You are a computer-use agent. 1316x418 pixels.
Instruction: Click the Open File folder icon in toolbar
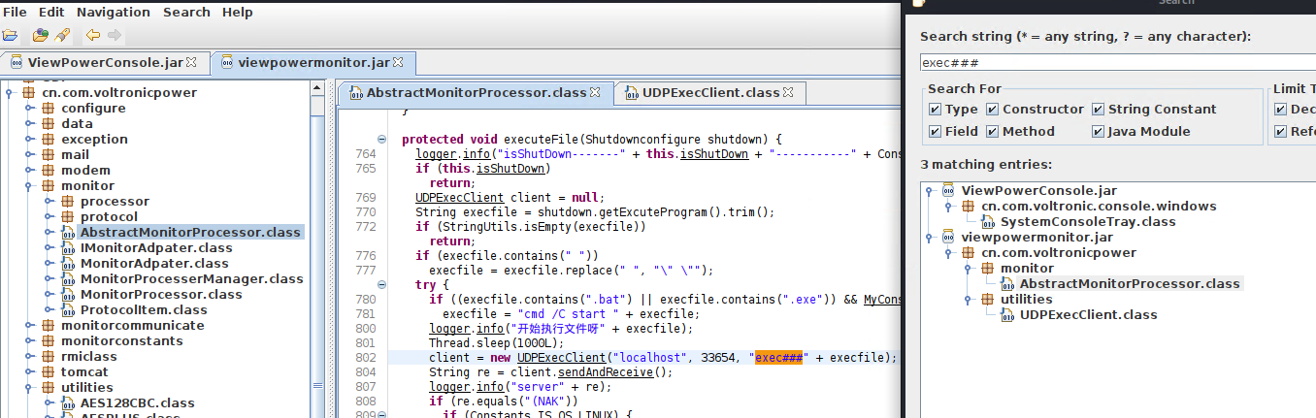11,36
